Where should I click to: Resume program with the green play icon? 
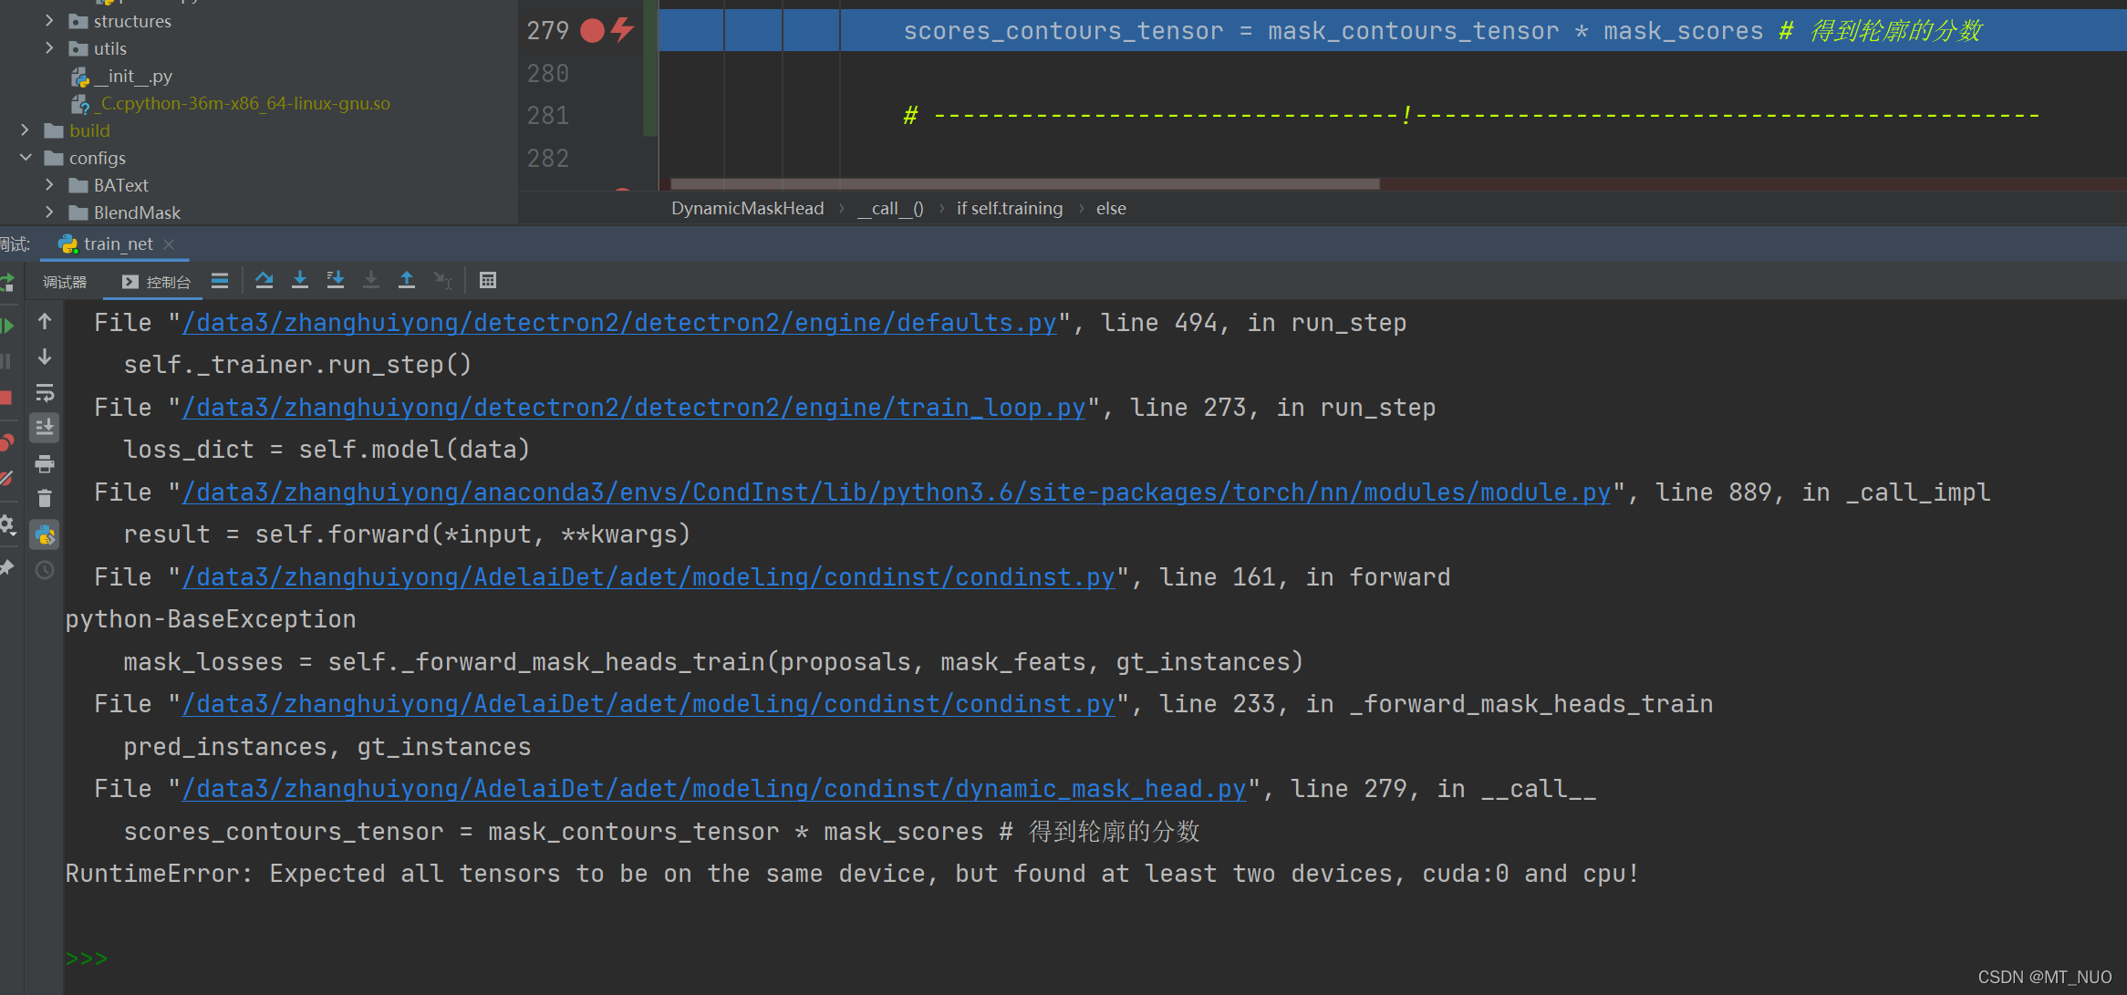tap(6, 326)
